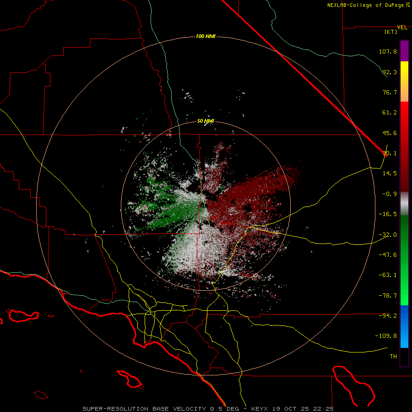This screenshot has width=412, height=412.
Task: Click the 50 NMI range ring label
Action: pyautogui.click(x=206, y=121)
